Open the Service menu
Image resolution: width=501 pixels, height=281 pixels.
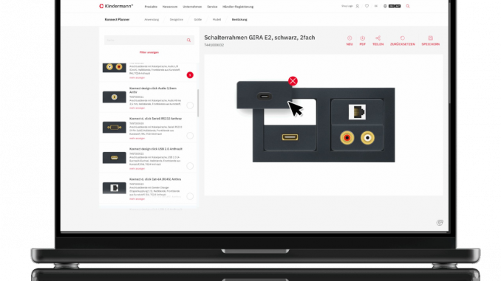(x=212, y=7)
